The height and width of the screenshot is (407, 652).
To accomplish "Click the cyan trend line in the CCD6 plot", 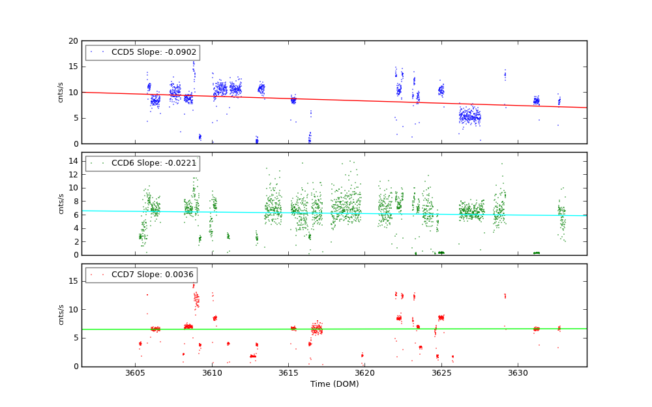I will [326, 213].
